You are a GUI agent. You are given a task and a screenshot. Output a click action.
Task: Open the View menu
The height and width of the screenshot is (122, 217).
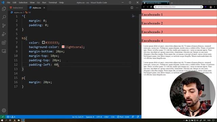pos(32,2)
